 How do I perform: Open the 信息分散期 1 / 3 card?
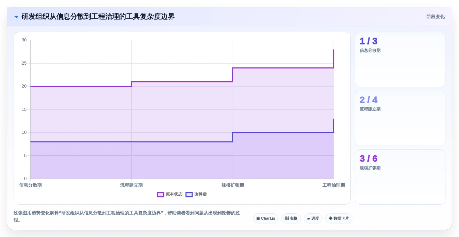[x=400, y=60]
